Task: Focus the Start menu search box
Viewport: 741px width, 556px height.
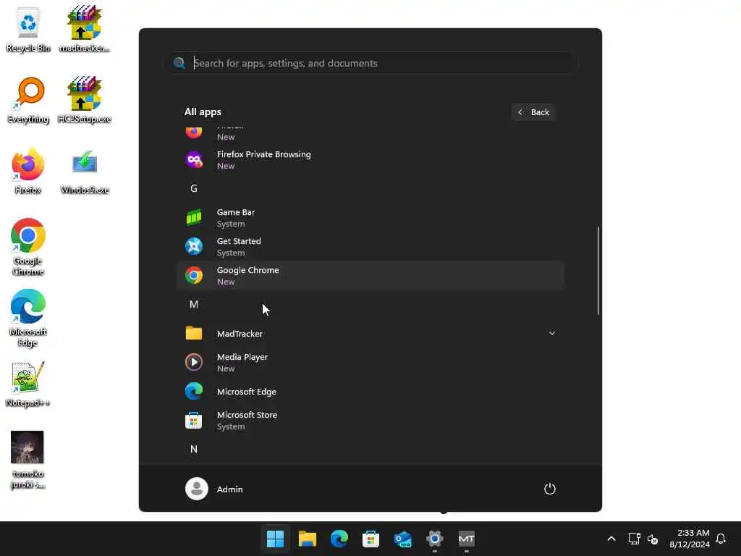Action: [x=371, y=63]
